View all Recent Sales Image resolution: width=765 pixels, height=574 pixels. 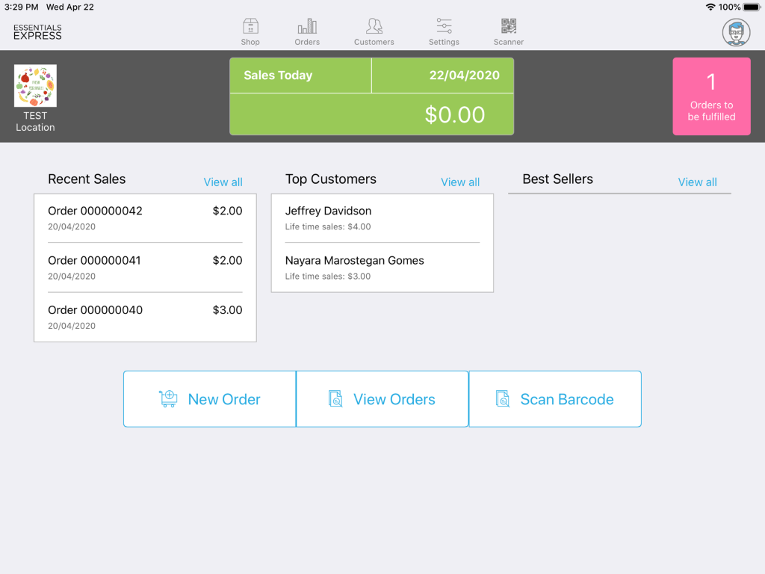(x=223, y=182)
